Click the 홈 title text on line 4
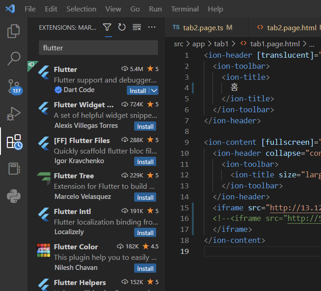Viewport: 321px width, 291px height. [x=234, y=88]
